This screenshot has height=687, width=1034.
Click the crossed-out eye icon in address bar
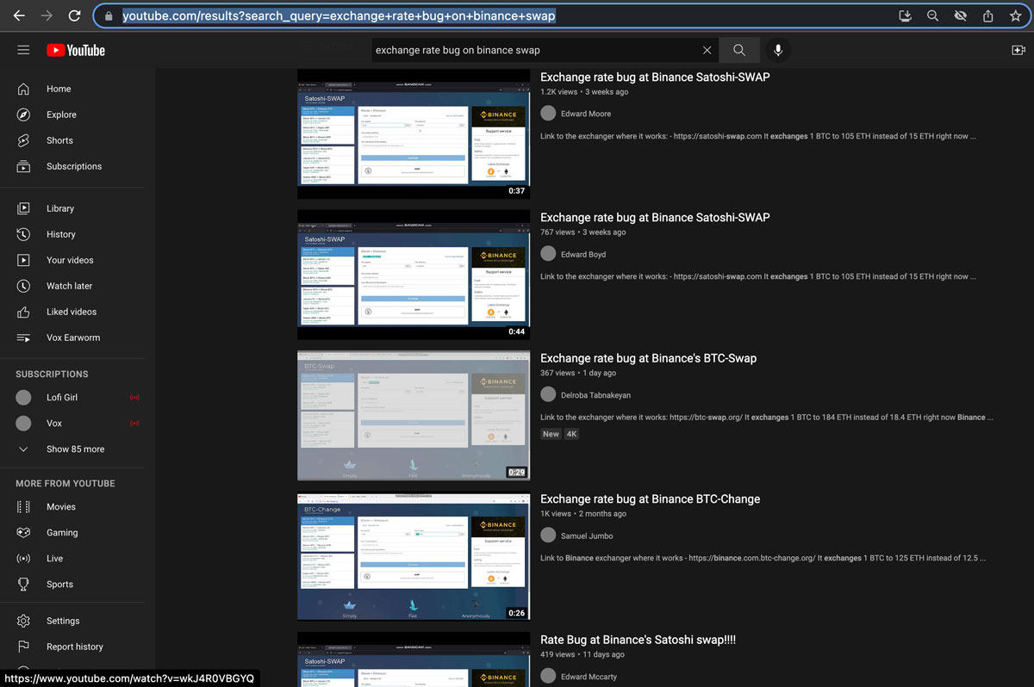click(x=961, y=15)
